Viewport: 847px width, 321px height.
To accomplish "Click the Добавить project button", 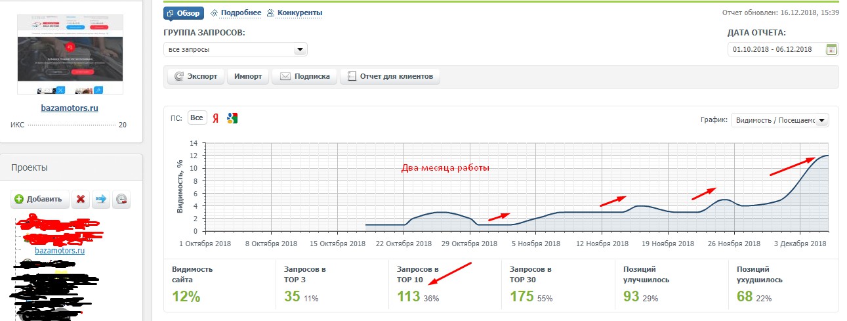I will [x=39, y=199].
